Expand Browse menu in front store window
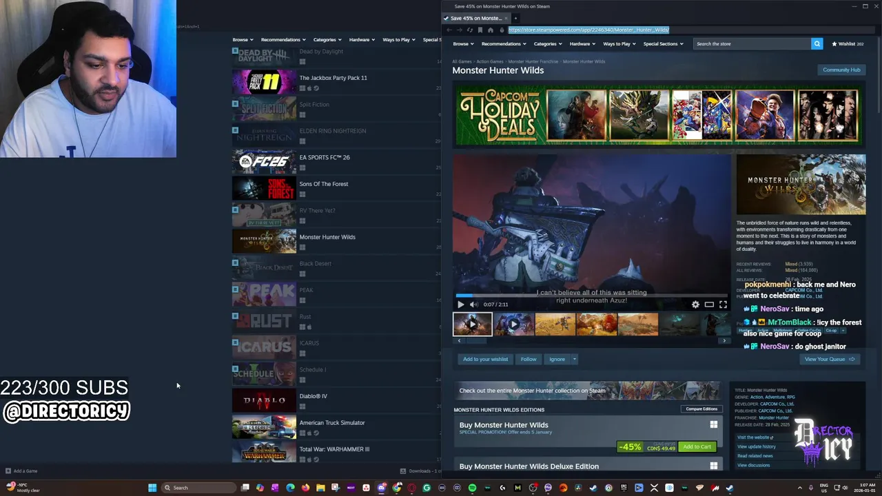882x496 pixels. pos(462,43)
